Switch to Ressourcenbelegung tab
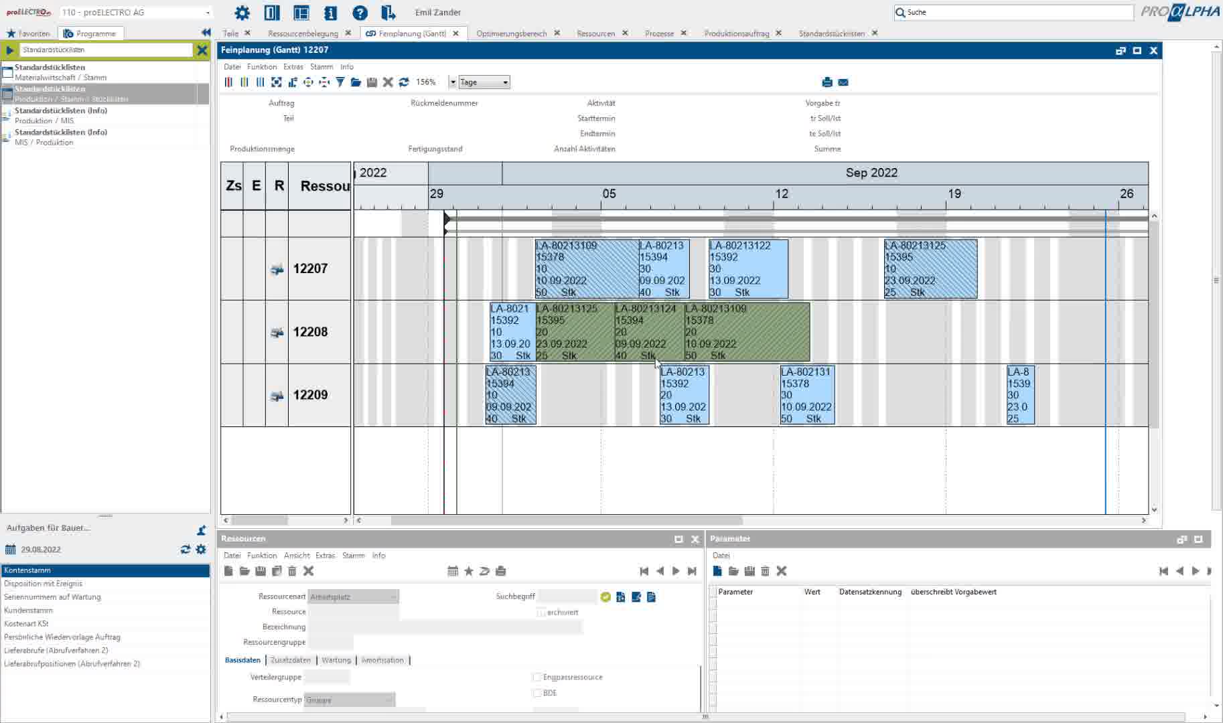Viewport: 1223px width, 723px height. tap(303, 33)
